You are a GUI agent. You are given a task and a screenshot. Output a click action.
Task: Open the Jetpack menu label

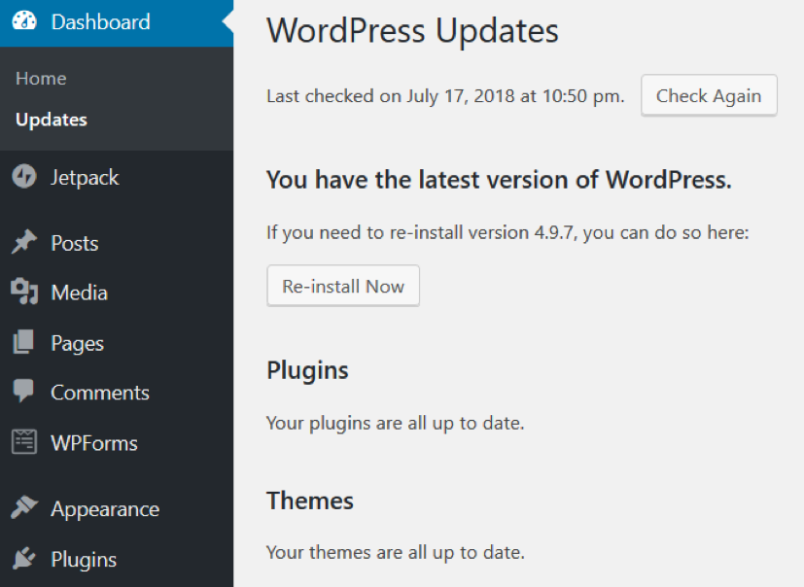pos(85,178)
